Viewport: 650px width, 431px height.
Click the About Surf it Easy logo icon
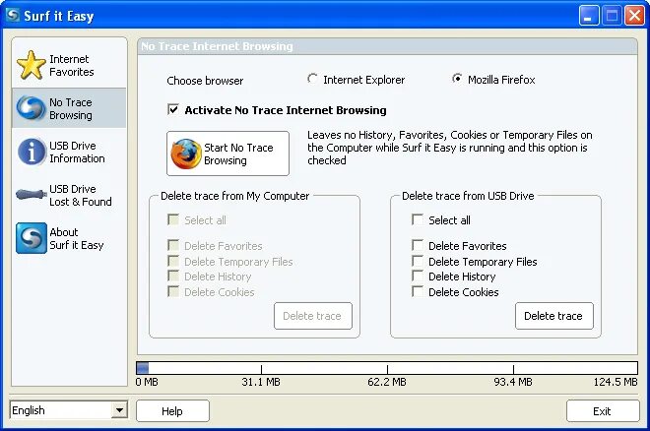click(x=32, y=238)
